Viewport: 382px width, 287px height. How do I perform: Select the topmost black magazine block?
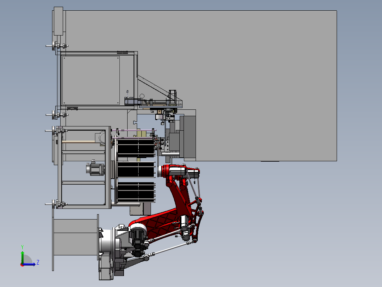(x=136, y=147)
